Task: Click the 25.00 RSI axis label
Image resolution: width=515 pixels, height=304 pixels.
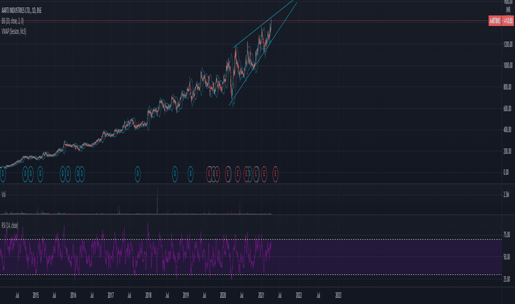Action: pos(507,279)
